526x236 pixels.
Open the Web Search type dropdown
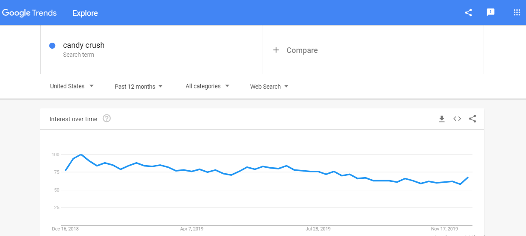(269, 87)
